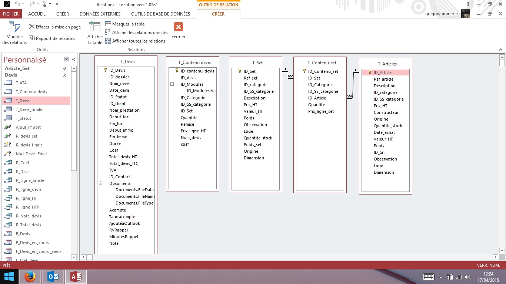Open OUTILS DE BASE DE DONNÉES tab

coord(160,14)
